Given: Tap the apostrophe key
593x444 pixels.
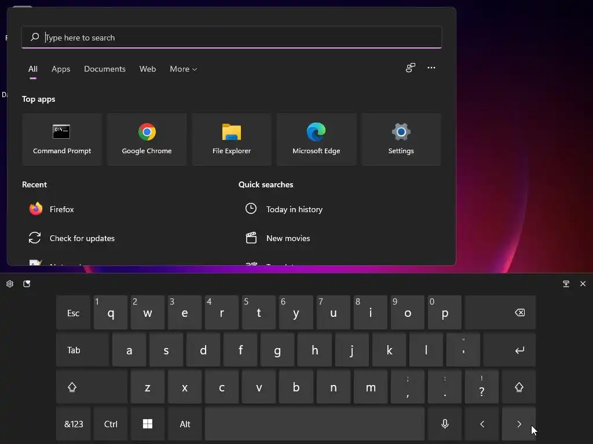Looking at the screenshot, I should point(463,350).
